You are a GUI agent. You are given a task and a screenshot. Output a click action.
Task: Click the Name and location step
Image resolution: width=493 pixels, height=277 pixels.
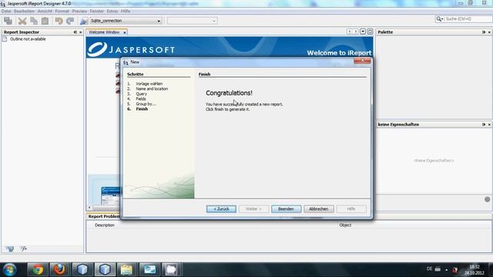(x=152, y=89)
